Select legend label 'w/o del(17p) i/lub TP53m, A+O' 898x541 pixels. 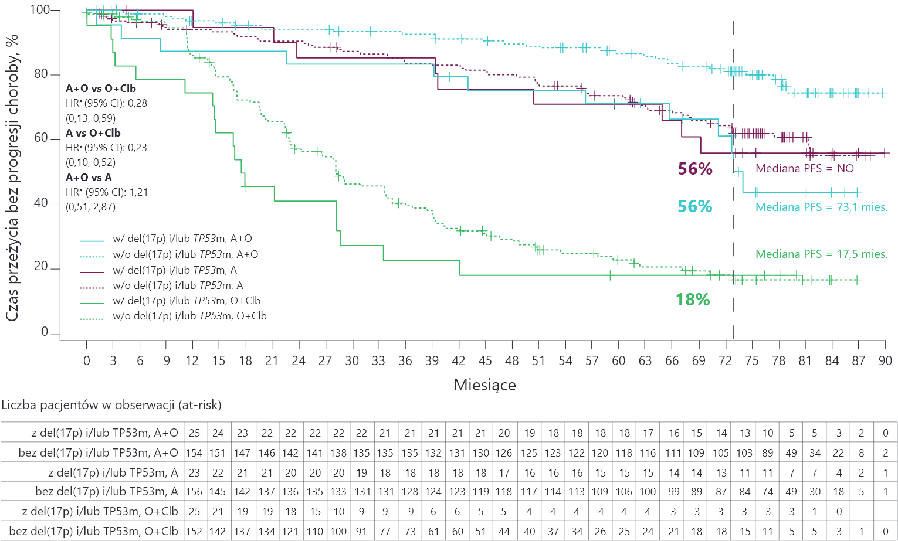185,254
